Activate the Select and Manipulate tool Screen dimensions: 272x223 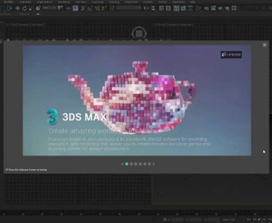(x=68, y=8)
